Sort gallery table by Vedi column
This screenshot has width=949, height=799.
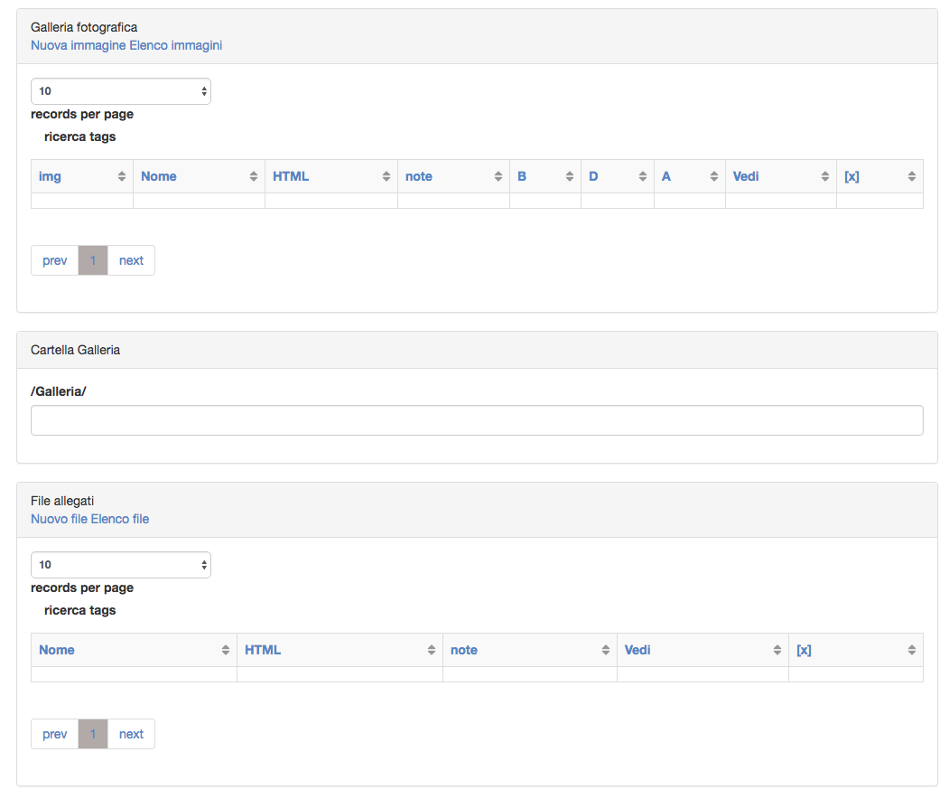point(780,176)
